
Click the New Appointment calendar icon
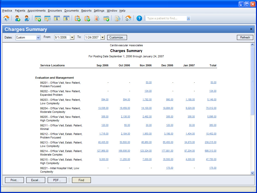point(38,18)
